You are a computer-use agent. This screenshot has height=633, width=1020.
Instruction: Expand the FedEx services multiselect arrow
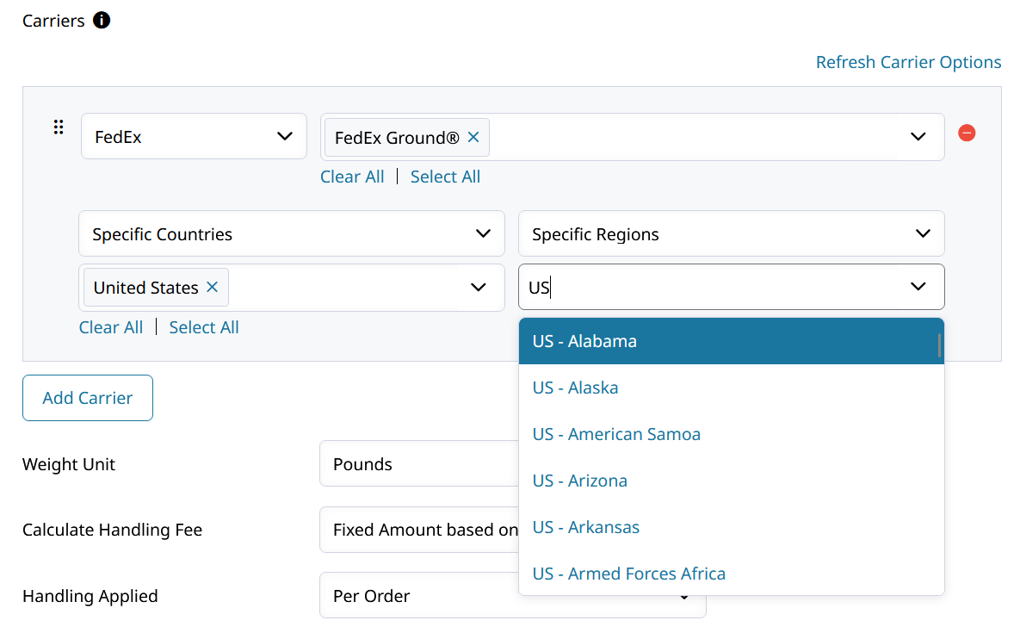coord(918,137)
